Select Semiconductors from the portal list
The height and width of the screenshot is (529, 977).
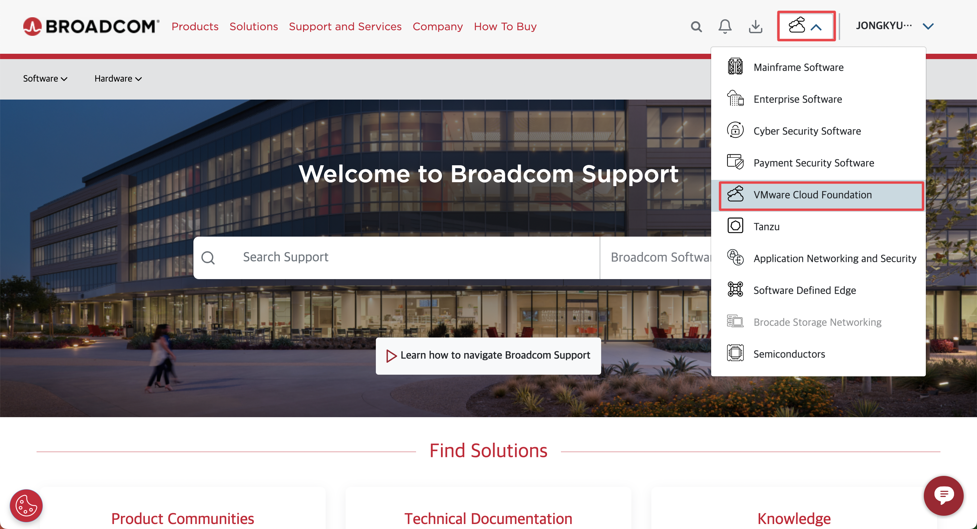(789, 354)
